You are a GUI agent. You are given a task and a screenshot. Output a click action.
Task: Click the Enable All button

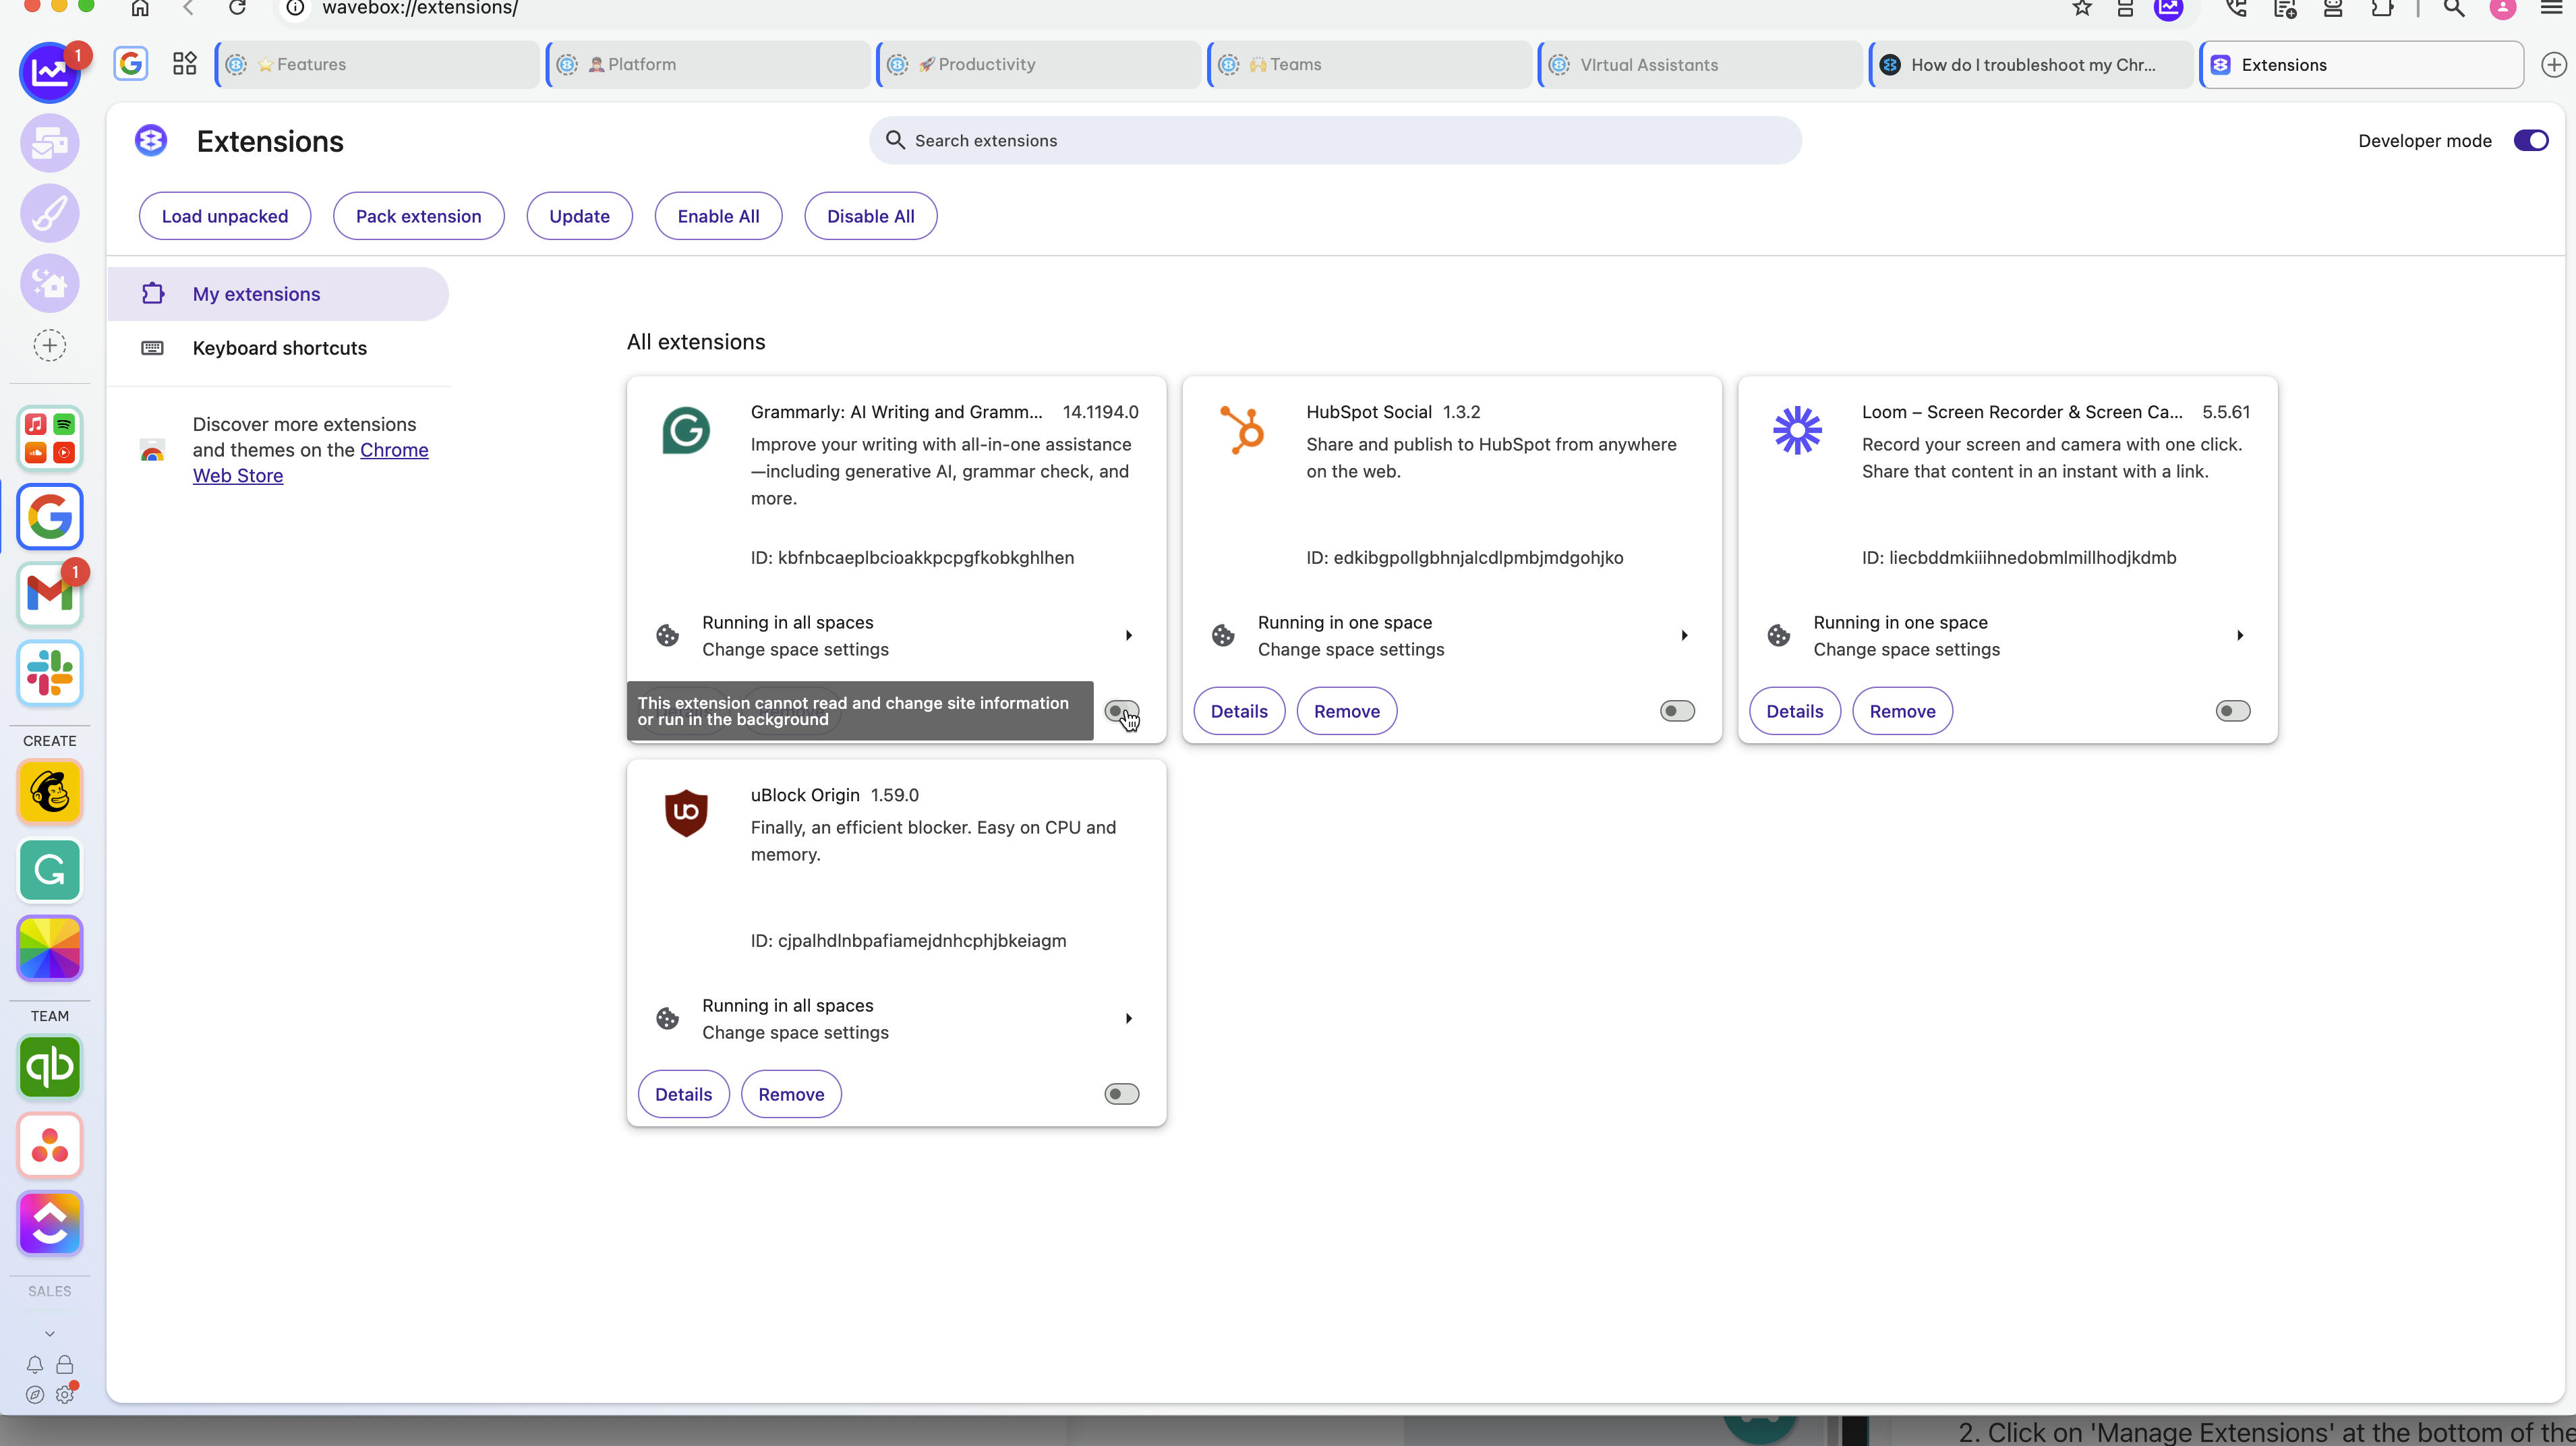(718, 216)
